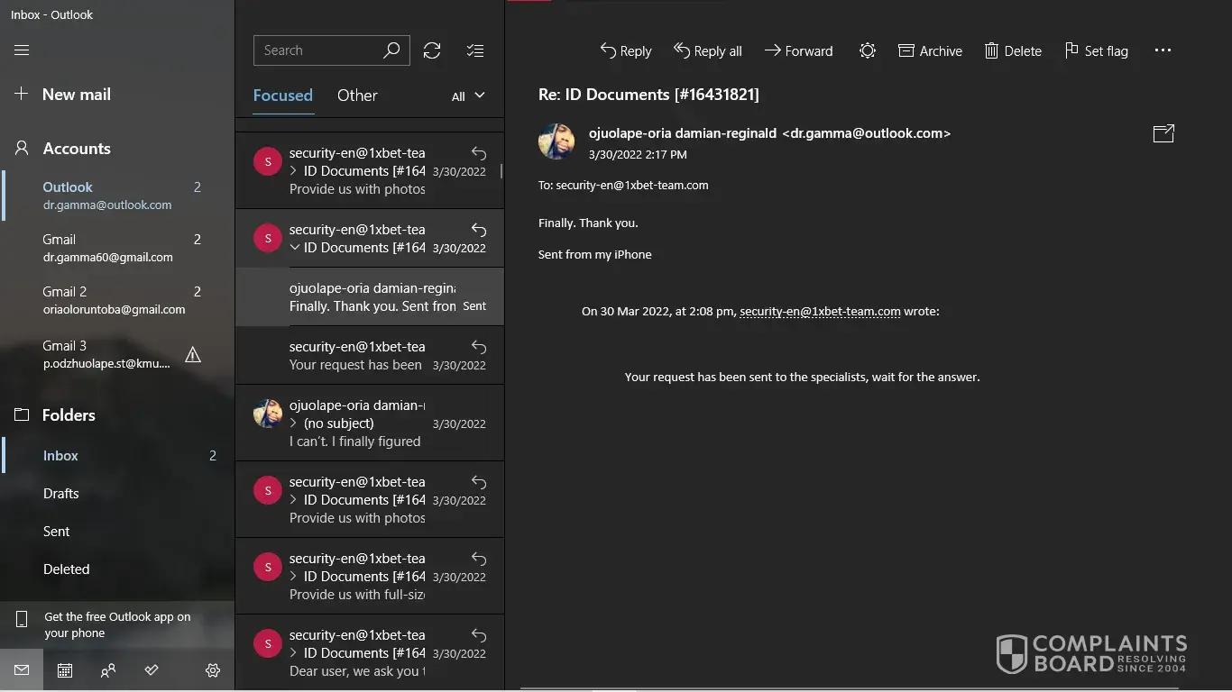
Task: Expand the (no subject) conversation thread
Action: click(294, 423)
